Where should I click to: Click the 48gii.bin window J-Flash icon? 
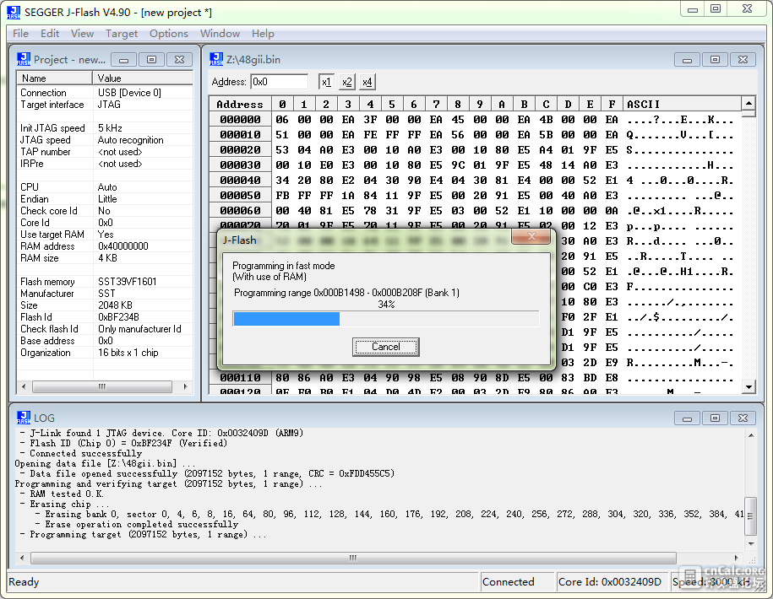216,59
